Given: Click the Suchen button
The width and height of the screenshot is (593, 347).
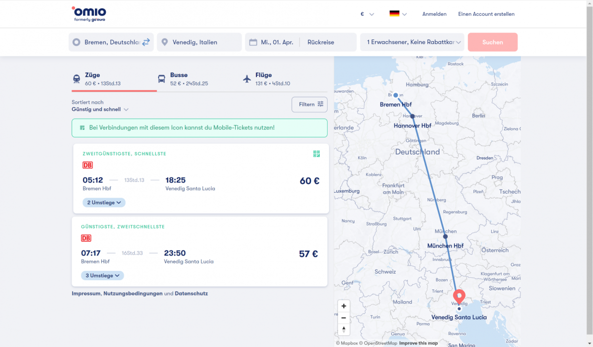Looking at the screenshot, I should (x=492, y=42).
